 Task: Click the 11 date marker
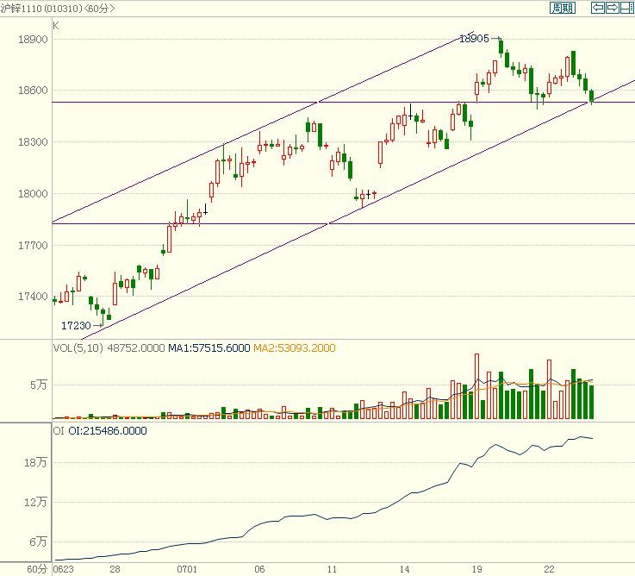coord(332,569)
